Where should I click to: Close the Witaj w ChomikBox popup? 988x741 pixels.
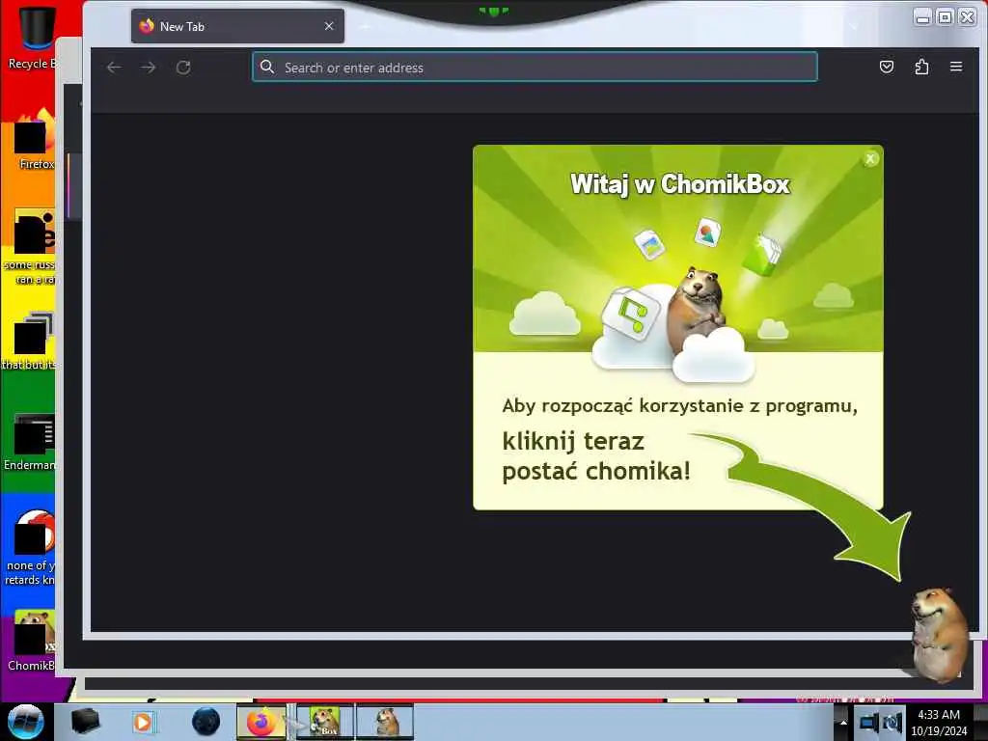click(x=870, y=159)
